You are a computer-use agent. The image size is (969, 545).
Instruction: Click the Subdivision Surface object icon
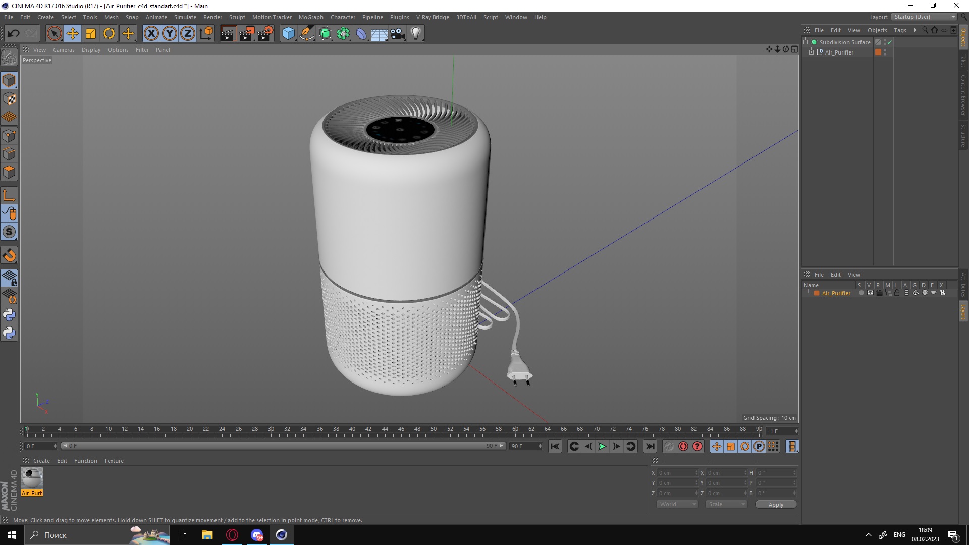click(x=814, y=42)
